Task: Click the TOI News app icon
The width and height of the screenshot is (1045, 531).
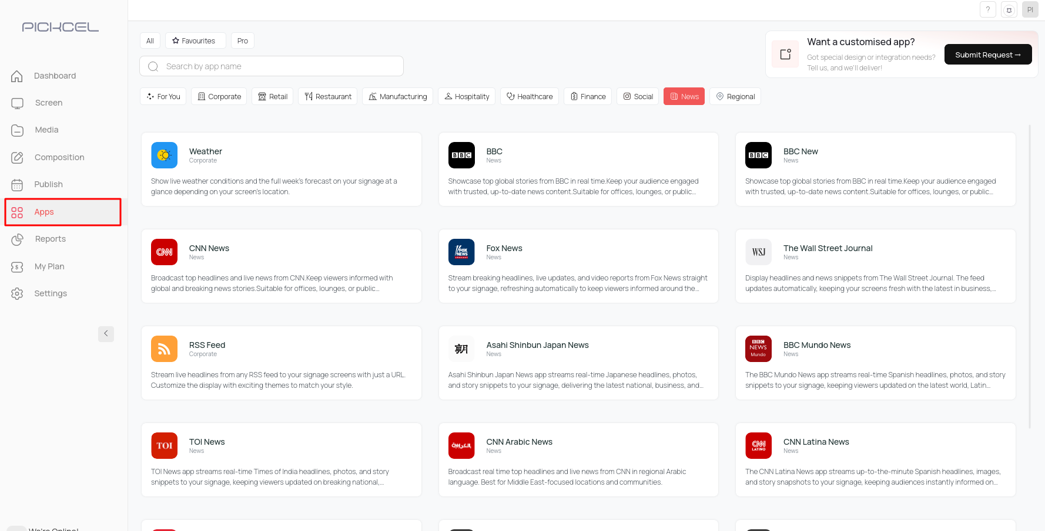Action: (x=164, y=445)
